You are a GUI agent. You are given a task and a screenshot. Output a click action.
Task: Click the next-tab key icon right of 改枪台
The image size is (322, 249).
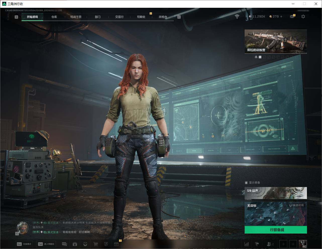179,17
